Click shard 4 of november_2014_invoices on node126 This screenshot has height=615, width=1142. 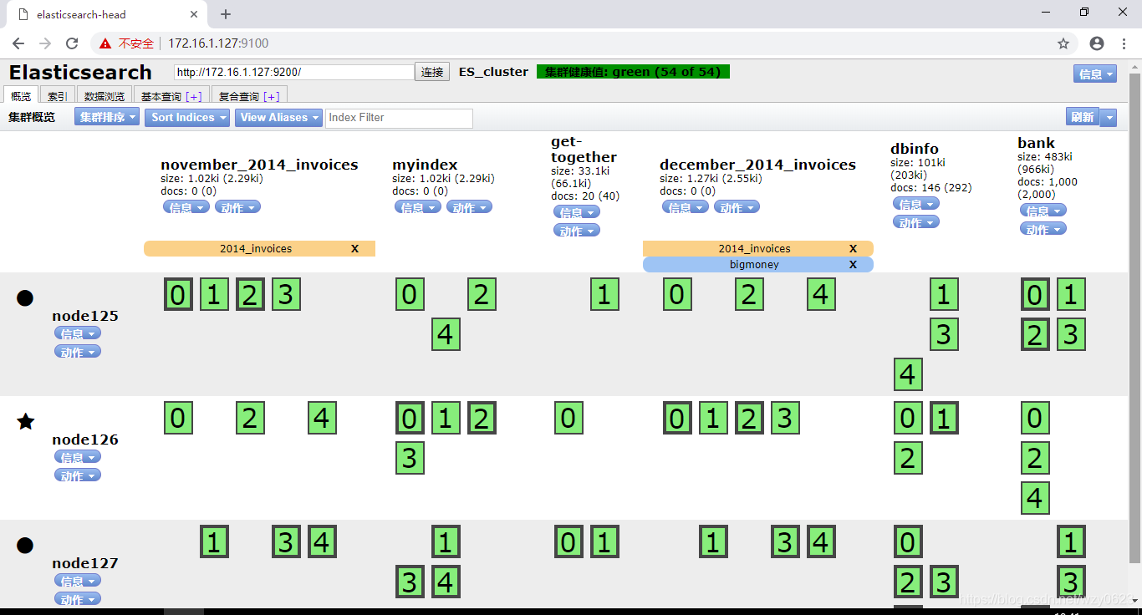click(x=322, y=418)
